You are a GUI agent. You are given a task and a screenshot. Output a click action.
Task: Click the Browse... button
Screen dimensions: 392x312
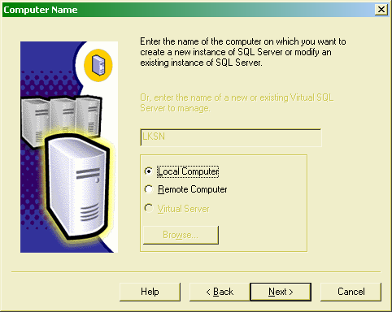click(181, 235)
